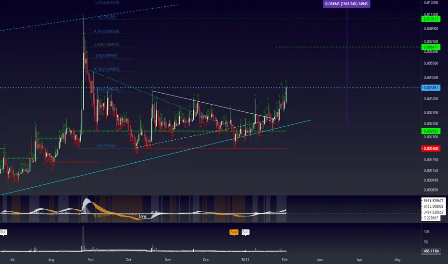Select the 0.5(0.005900) Fibonacci level label
The height and width of the screenshot is (264, 448).
(107, 56)
